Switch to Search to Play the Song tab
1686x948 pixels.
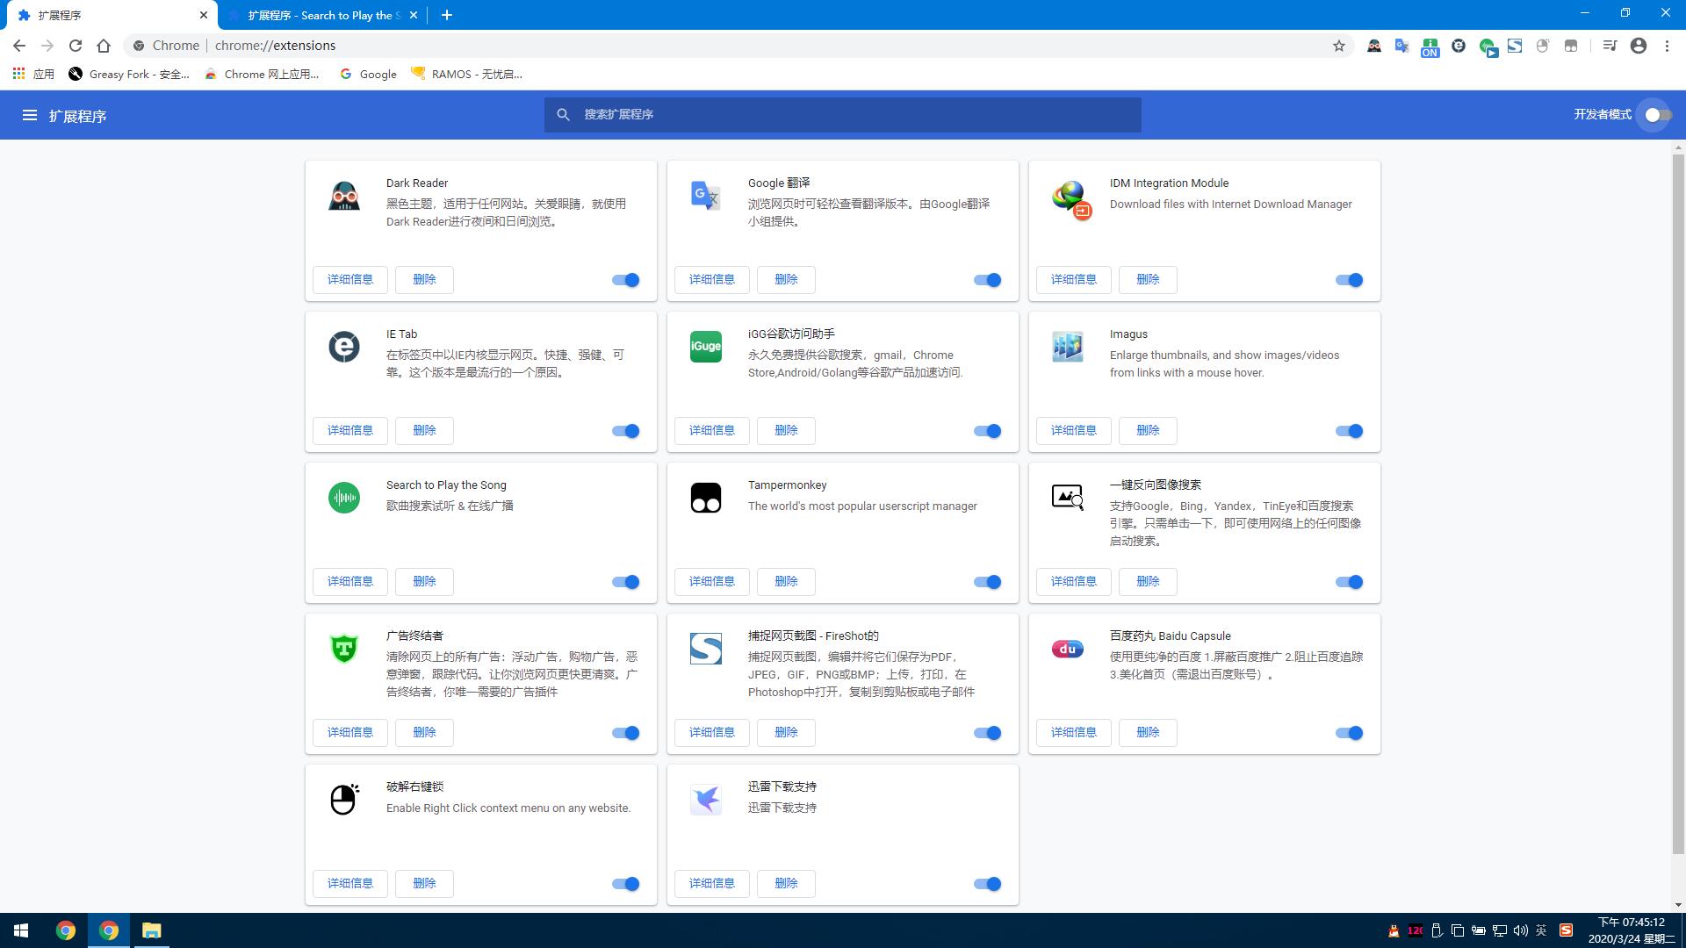tap(321, 15)
